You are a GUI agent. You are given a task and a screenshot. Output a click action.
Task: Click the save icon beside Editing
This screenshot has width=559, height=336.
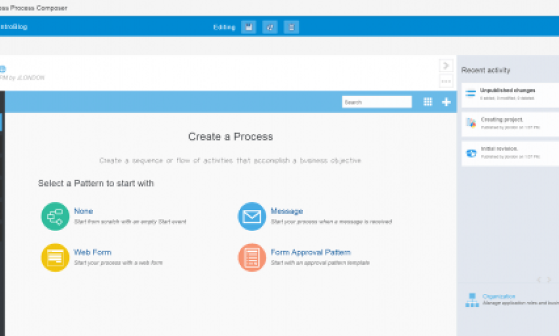tap(248, 27)
